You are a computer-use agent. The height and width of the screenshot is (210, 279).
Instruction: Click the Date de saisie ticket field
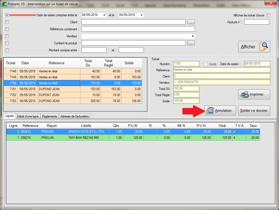tap(257, 64)
